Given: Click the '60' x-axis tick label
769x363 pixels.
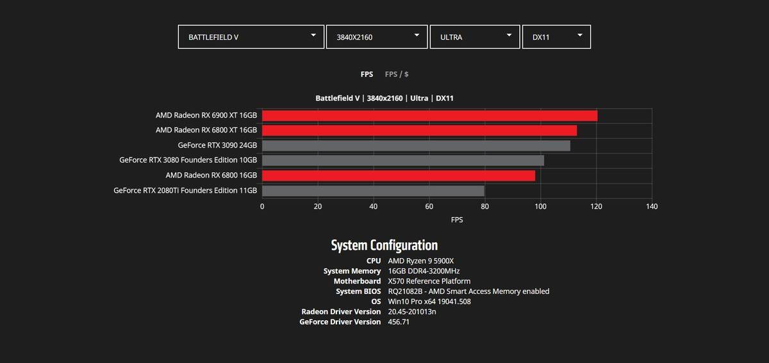Looking at the screenshot, I should click(x=429, y=206).
